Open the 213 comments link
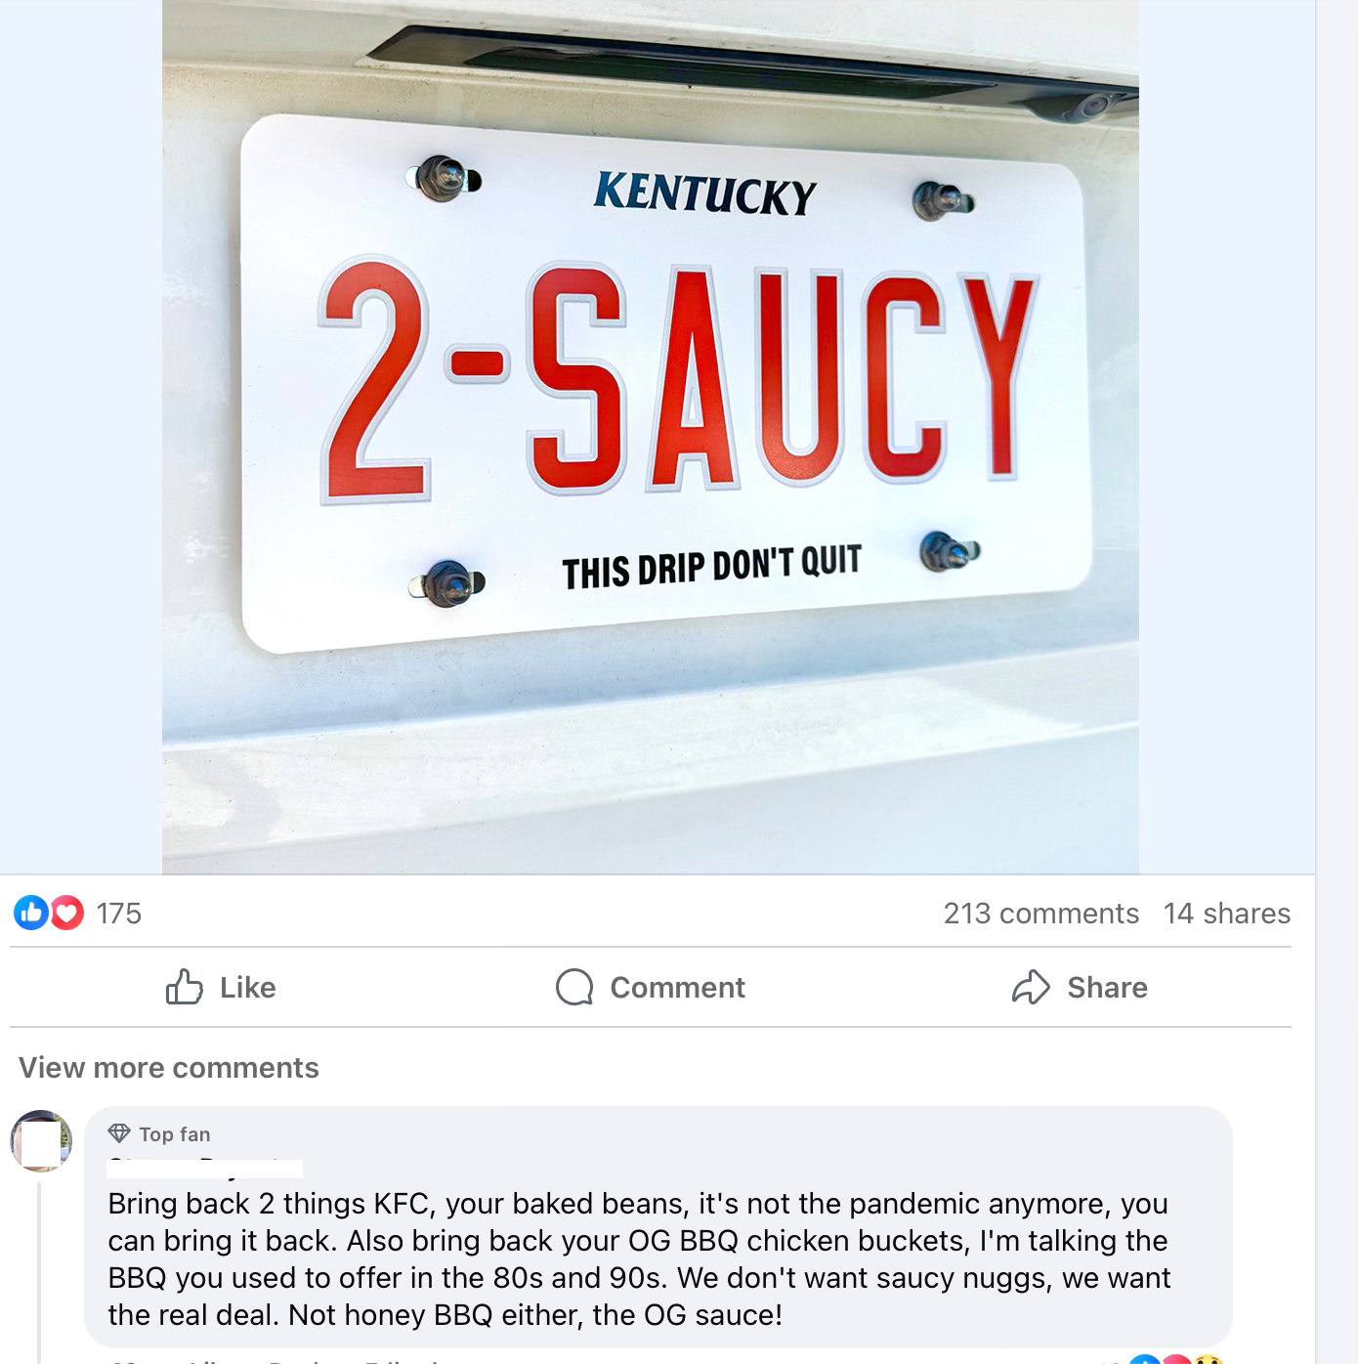The width and height of the screenshot is (1358, 1364). point(1040,914)
